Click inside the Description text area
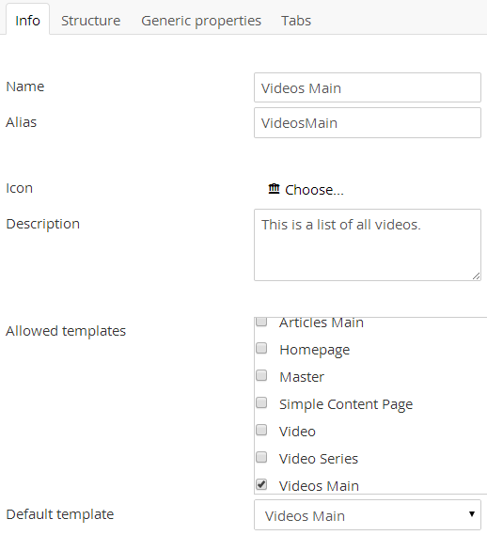The height and width of the screenshot is (535, 487). click(368, 245)
